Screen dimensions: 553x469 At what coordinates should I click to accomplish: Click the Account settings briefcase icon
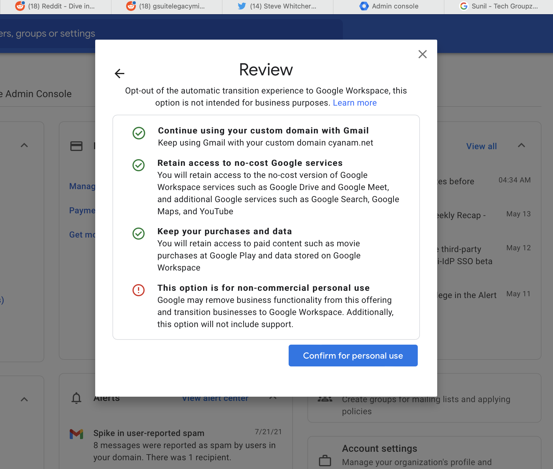tap(325, 461)
